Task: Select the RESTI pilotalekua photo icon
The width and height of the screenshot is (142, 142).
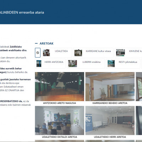Action: pos(111,64)
